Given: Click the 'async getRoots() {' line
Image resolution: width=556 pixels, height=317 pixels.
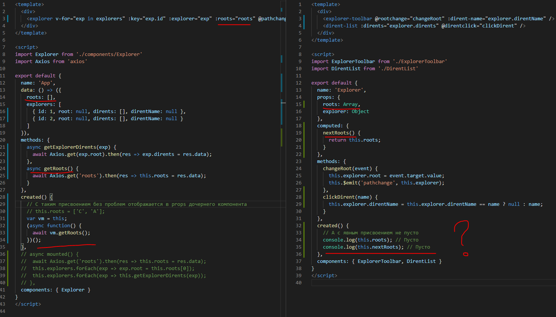Looking at the screenshot, I should [53, 168].
